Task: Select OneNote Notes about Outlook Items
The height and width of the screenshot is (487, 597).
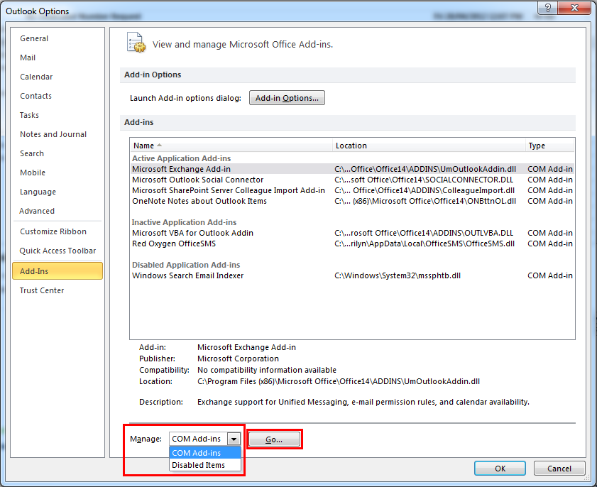Action: [352, 201]
